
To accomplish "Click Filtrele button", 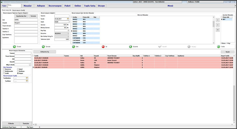I will point(11,123).
